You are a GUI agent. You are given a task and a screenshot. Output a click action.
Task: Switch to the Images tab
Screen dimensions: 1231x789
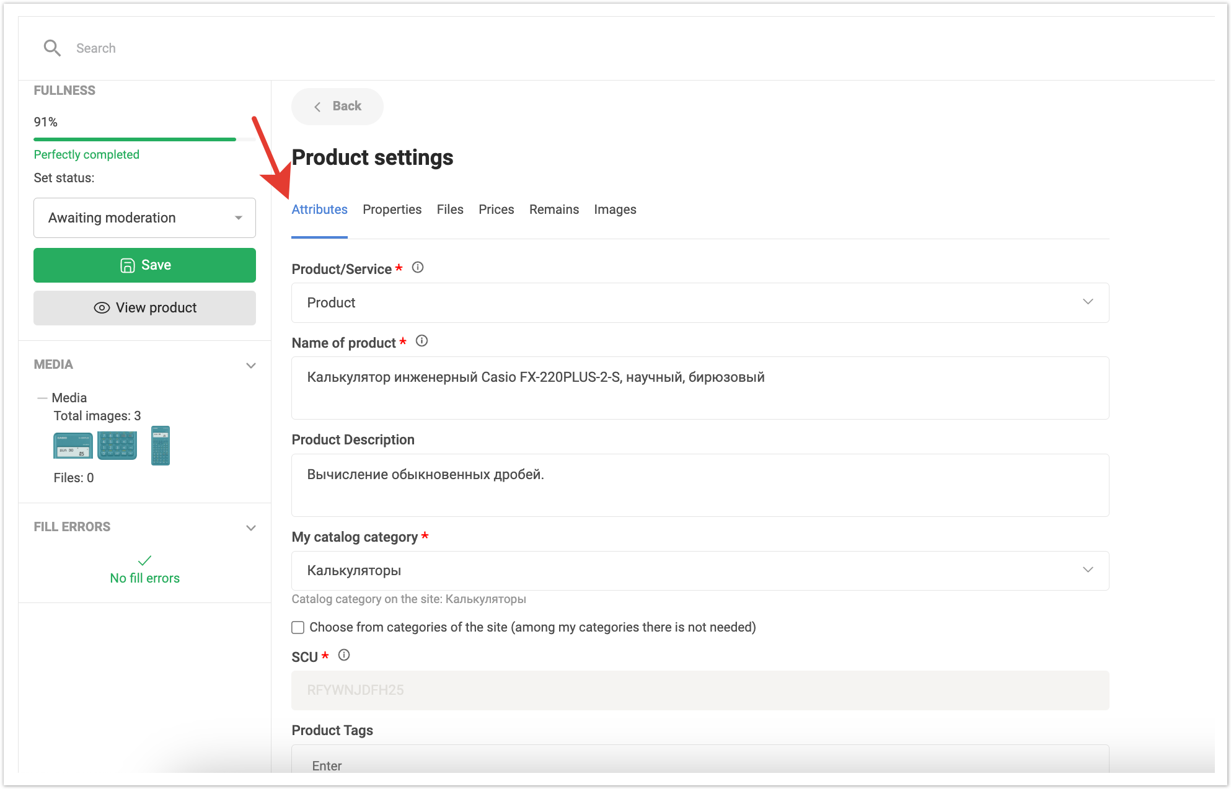[x=615, y=210]
